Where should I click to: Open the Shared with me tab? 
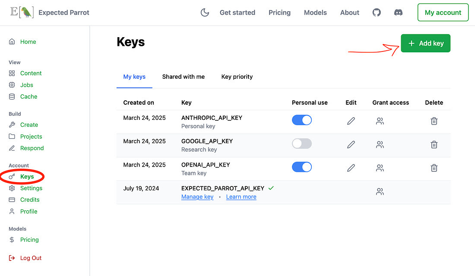point(183,77)
